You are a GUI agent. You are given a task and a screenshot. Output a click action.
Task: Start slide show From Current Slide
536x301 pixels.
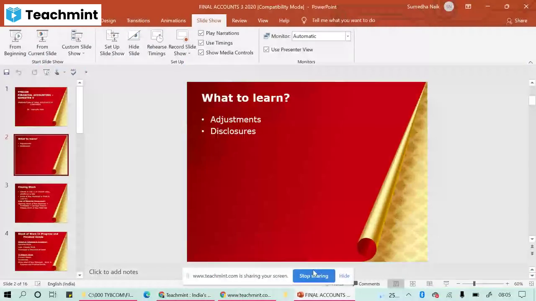click(42, 43)
